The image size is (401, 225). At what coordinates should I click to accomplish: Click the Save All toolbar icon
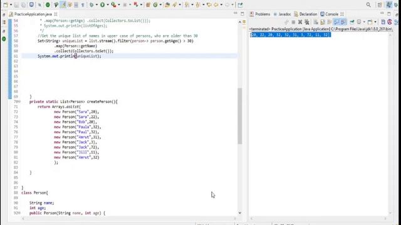(x=24, y=5)
